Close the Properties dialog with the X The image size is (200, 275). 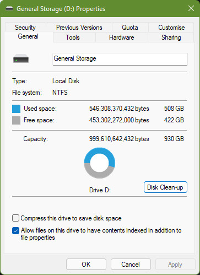pos(191,8)
